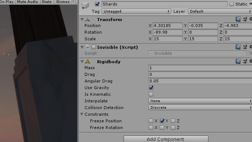
Task: Open Transform preset selector icon
Action: (245, 19)
